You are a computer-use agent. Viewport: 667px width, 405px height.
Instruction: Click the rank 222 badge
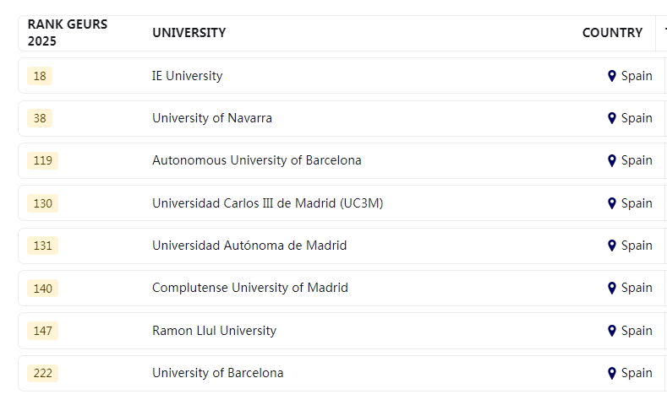pyautogui.click(x=42, y=373)
